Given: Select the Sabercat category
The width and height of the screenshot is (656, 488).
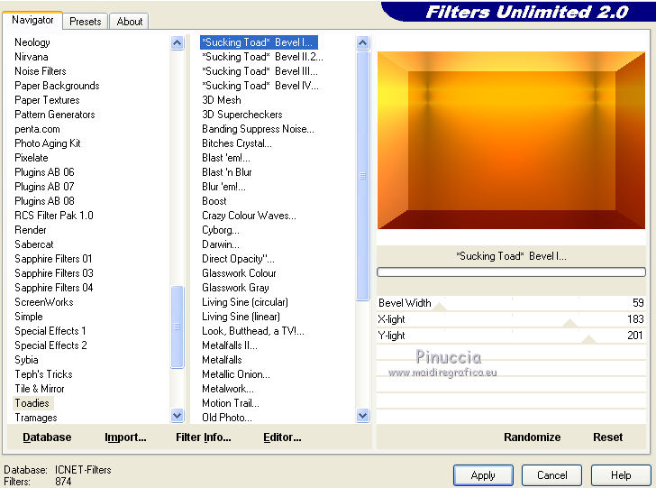Looking at the screenshot, I should click(34, 244).
